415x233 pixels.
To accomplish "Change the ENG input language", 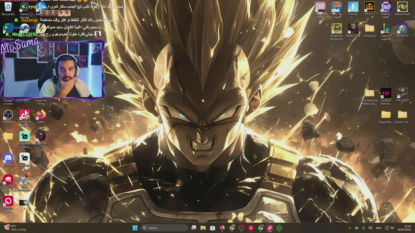I will point(378,228).
